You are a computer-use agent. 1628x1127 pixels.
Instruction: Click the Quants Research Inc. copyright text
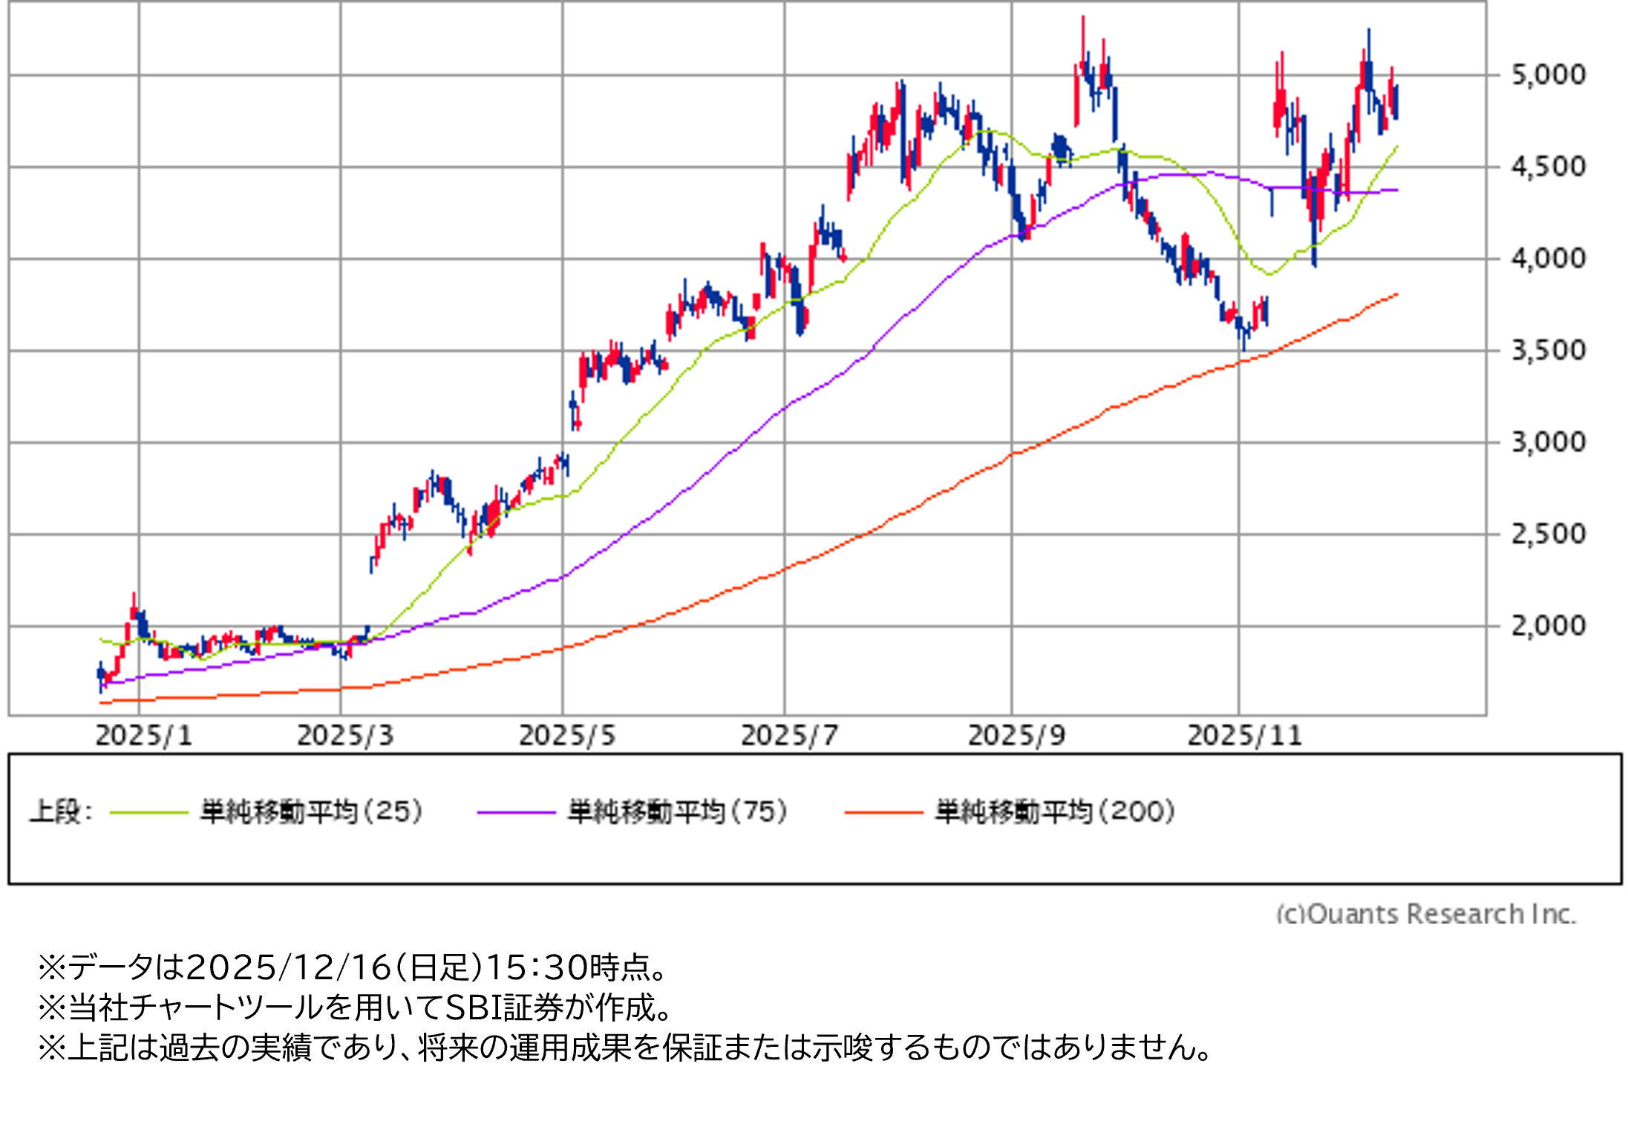click(x=1425, y=913)
